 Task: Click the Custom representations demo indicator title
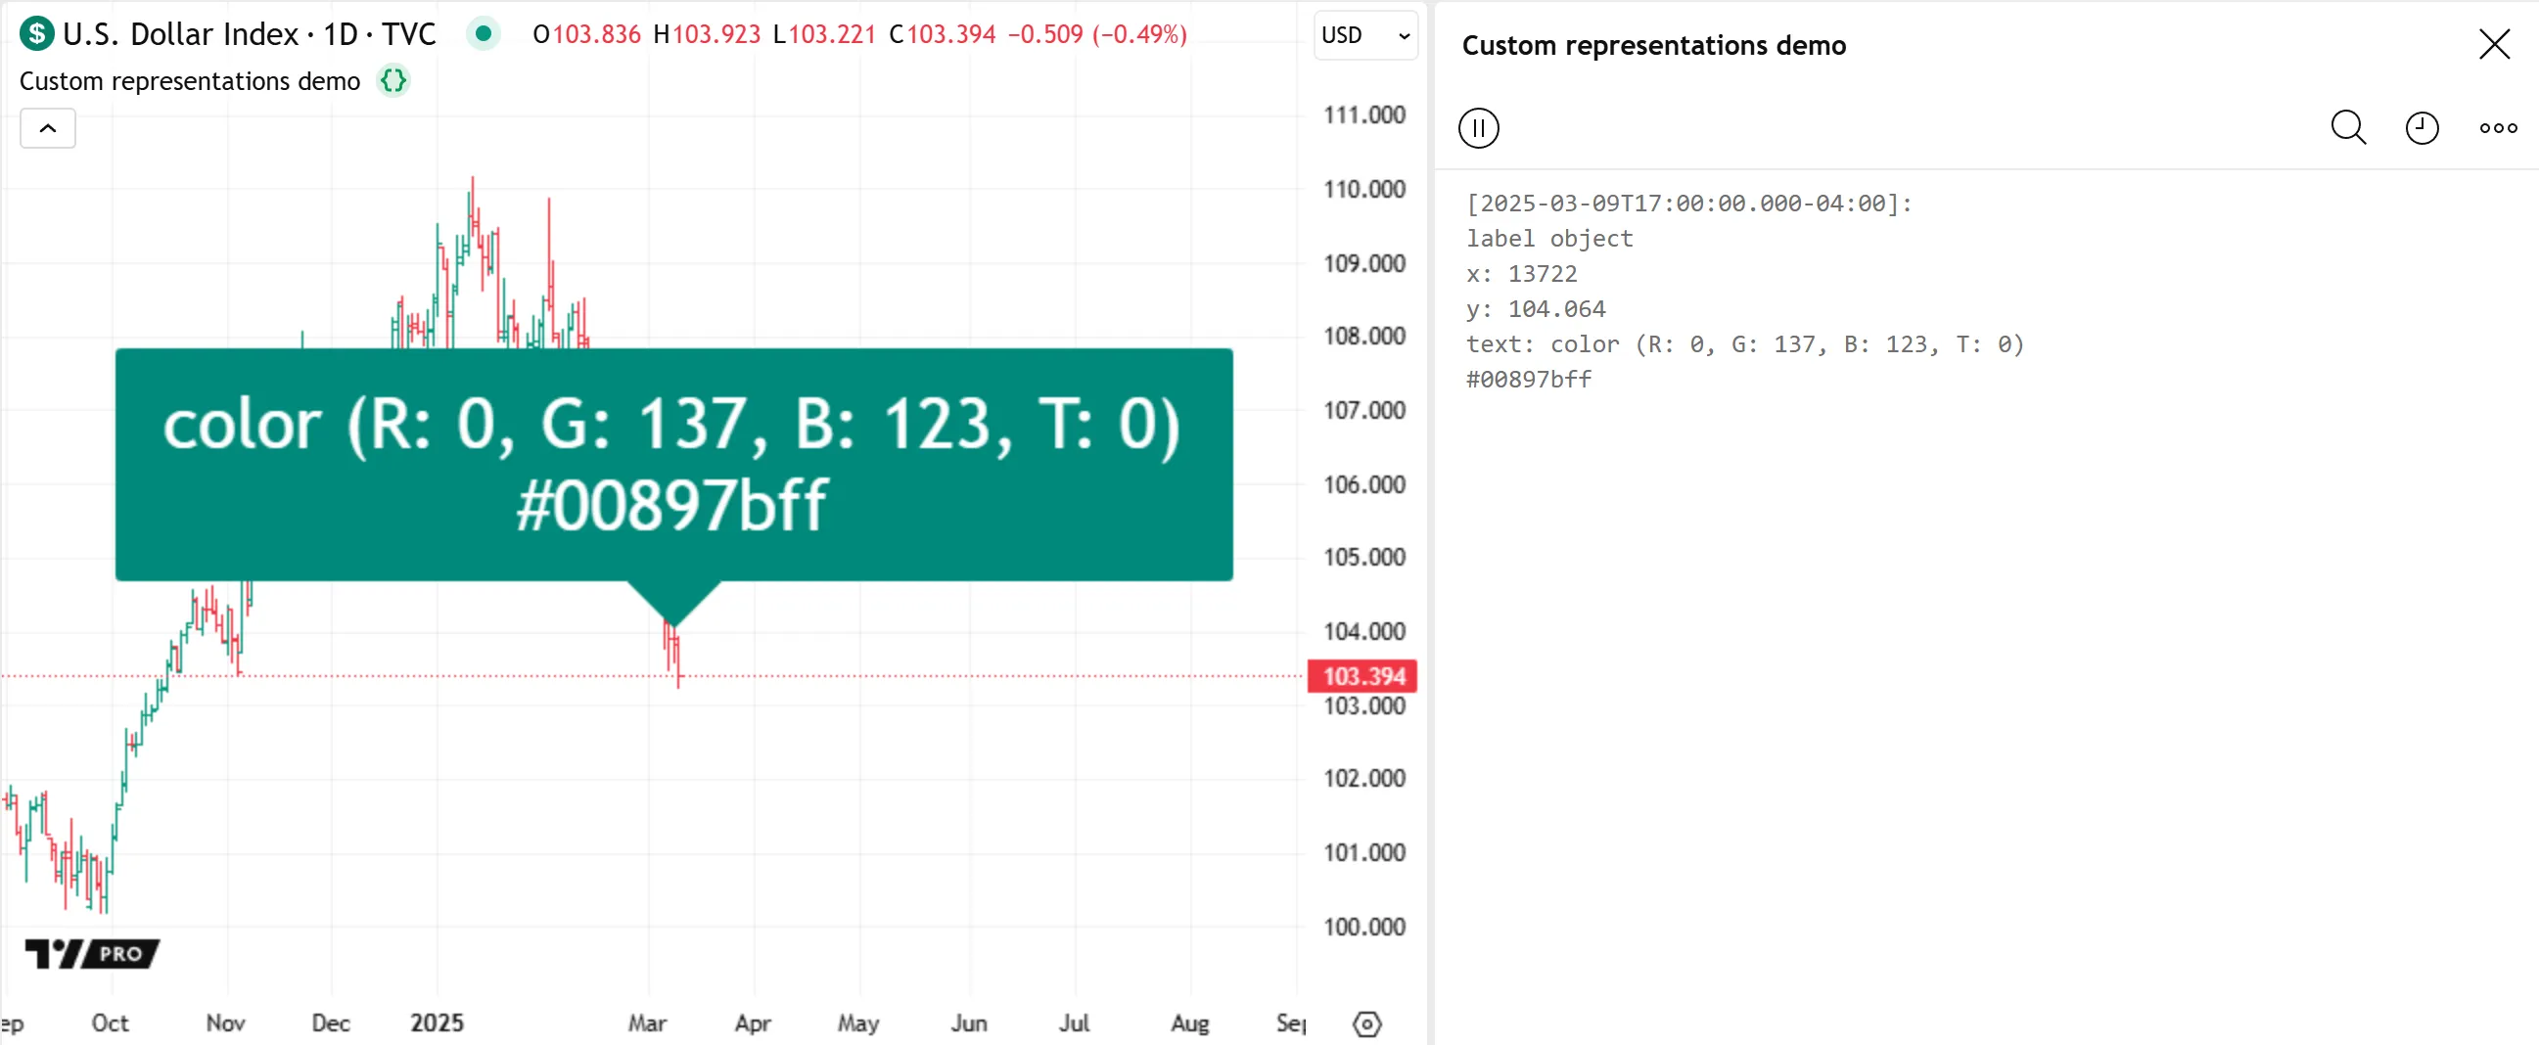pos(190,81)
